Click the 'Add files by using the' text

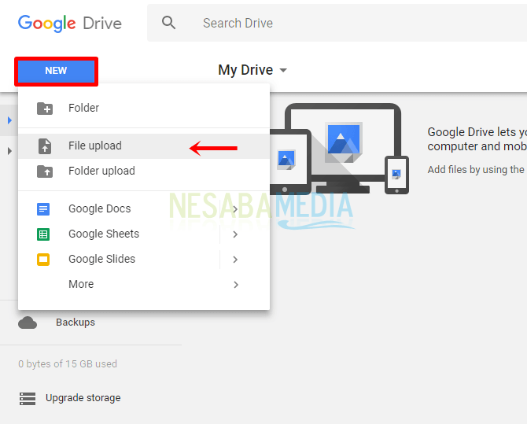coord(476,170)
